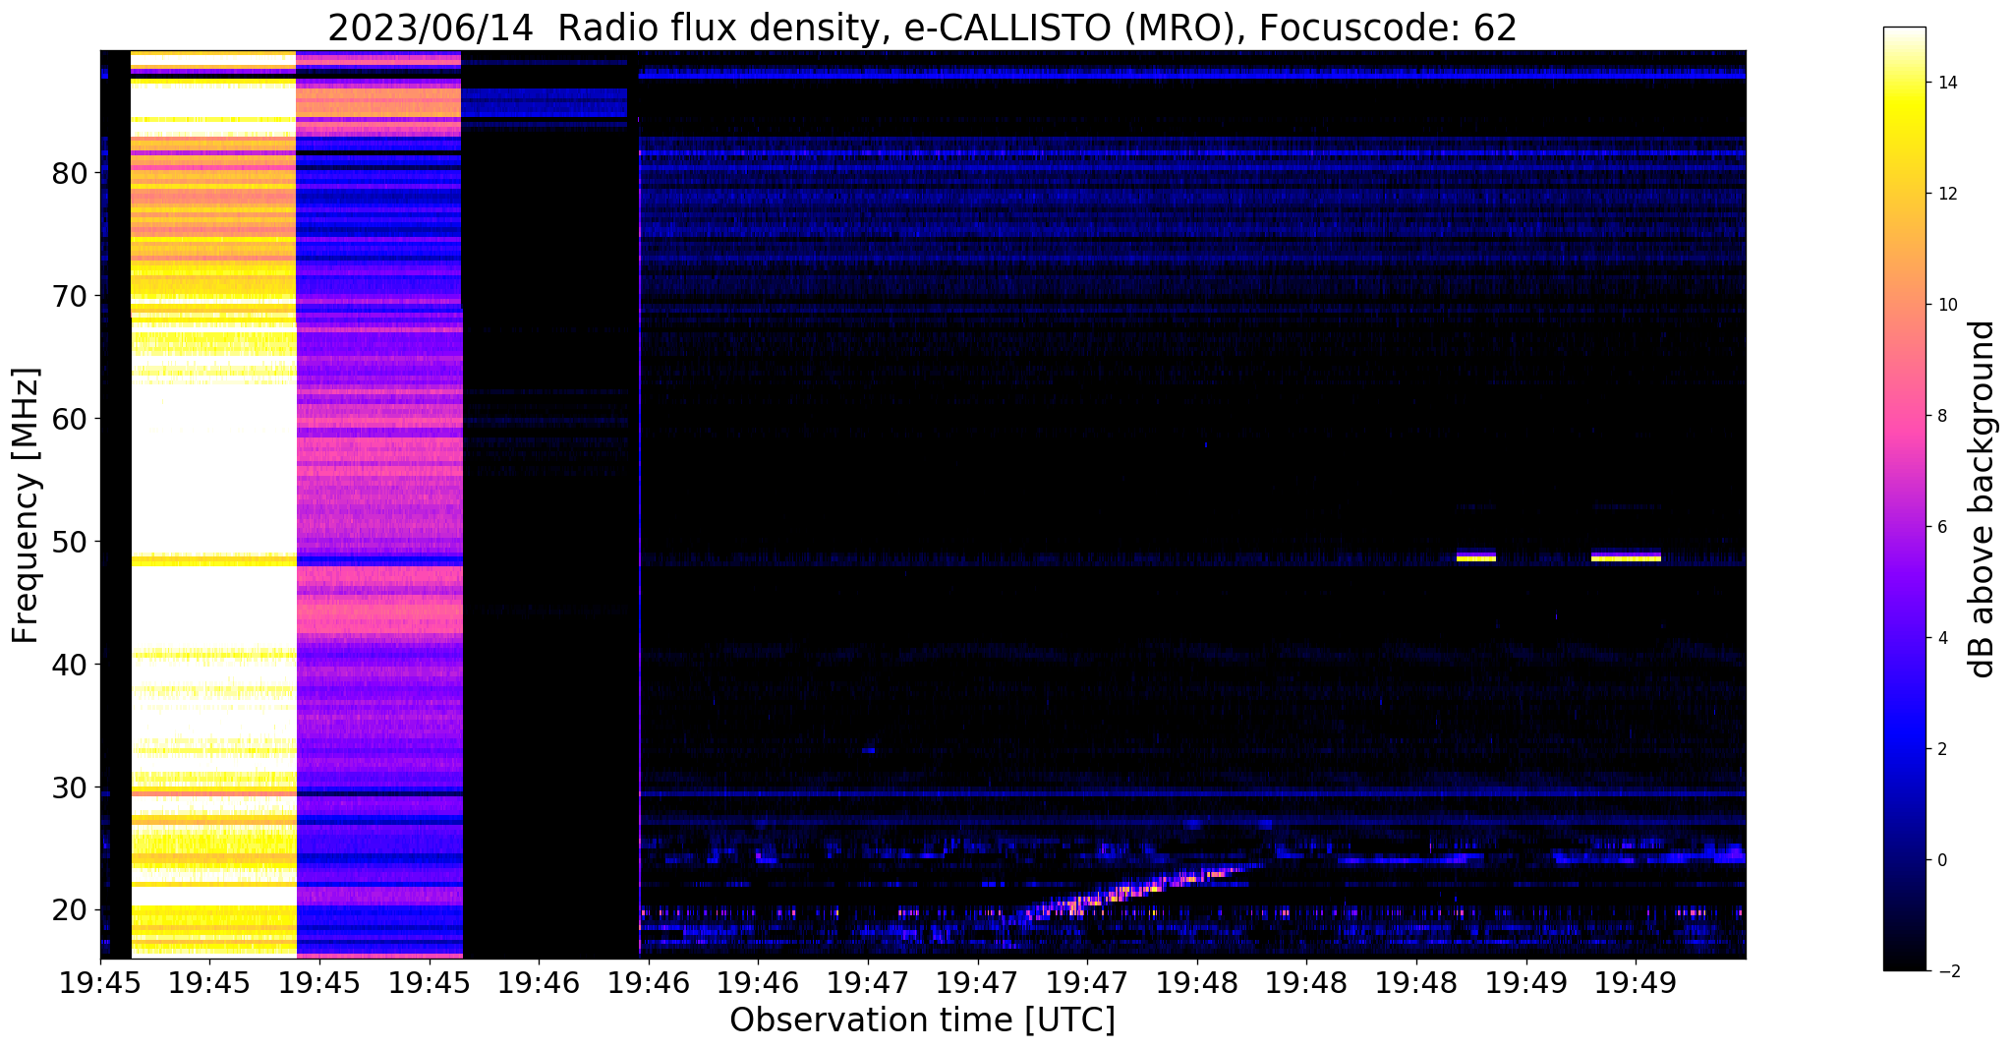Click the colorbar tick labeled 4
2012x1049 pixels.
[1941, 638]
